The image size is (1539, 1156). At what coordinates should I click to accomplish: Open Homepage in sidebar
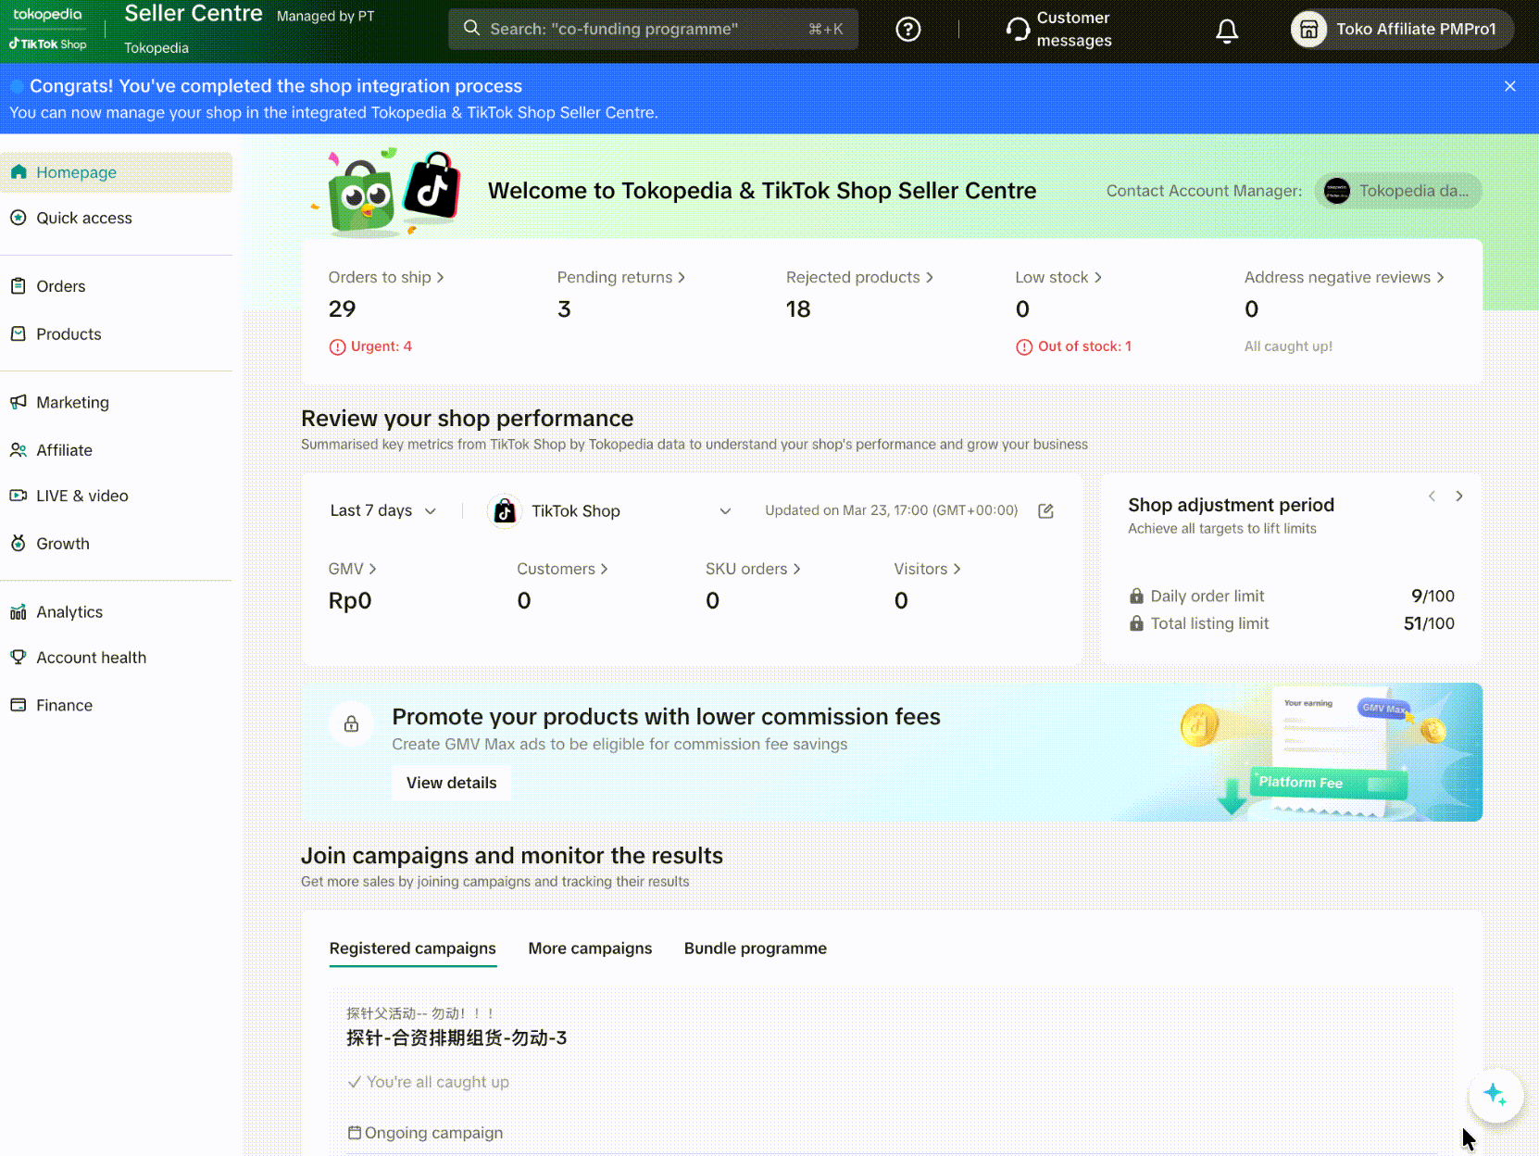pyautogui.click(x=117, y=172)
